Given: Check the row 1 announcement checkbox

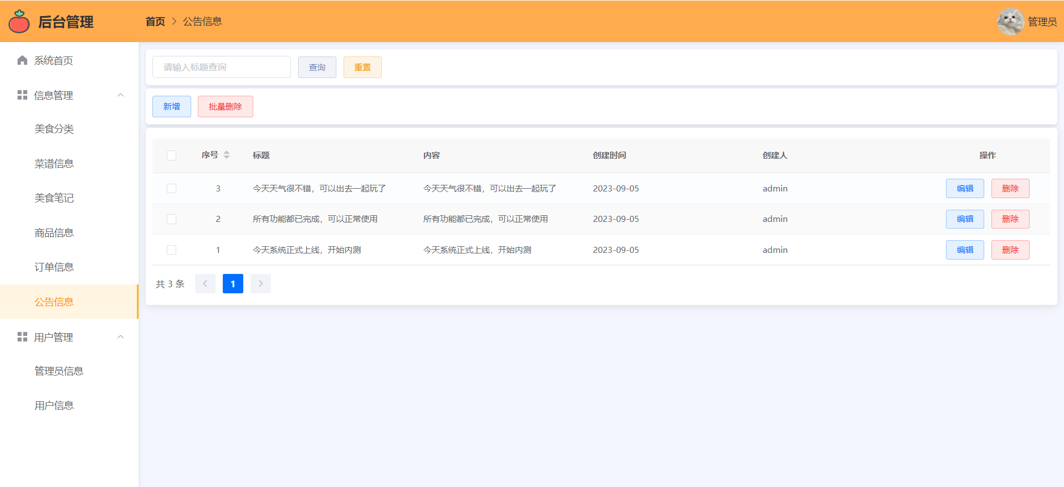Looking at the screenshot, I should [x=172, y=250].
